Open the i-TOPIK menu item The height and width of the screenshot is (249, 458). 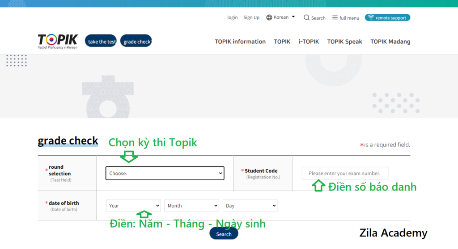click(309, 41)
